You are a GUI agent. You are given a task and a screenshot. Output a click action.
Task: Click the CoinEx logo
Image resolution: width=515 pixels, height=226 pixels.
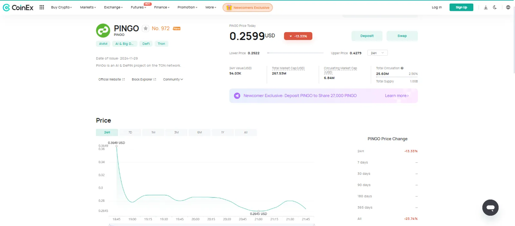tap(18, 7)
